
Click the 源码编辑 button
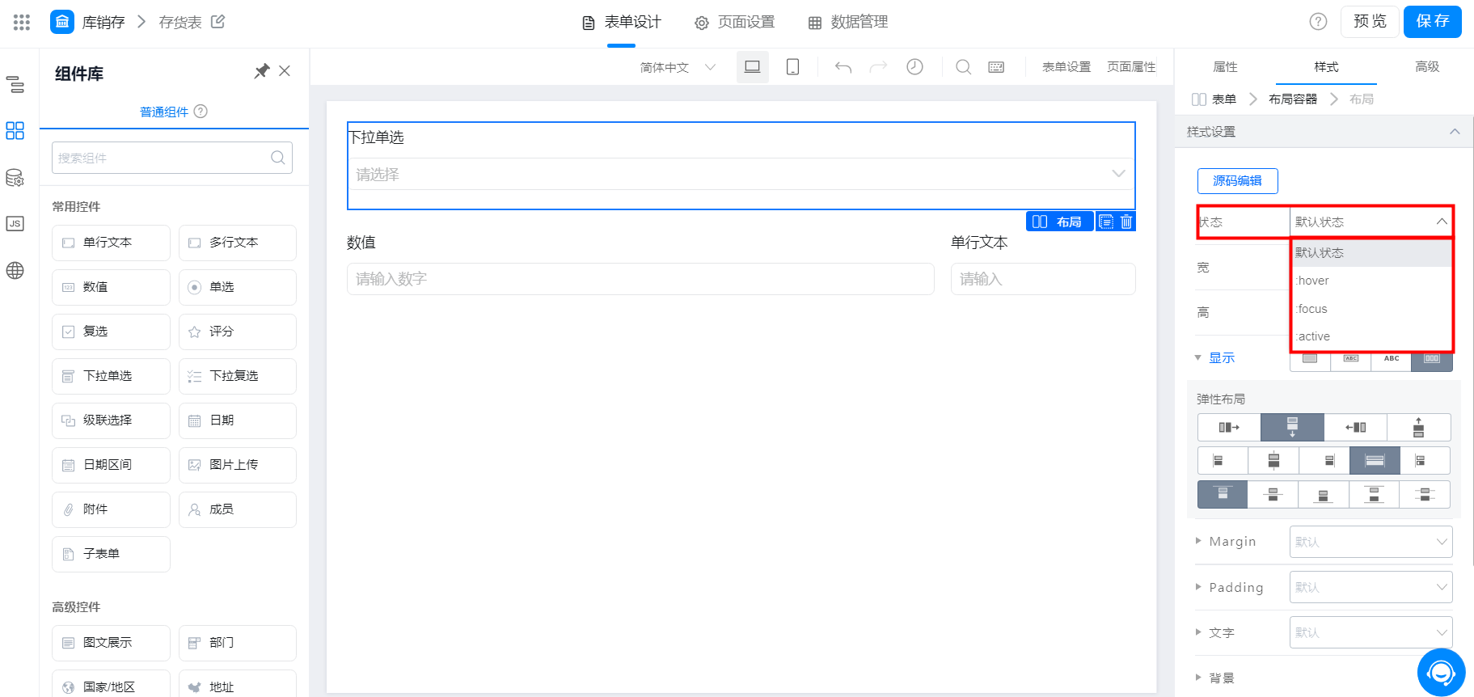point(1237,181)
